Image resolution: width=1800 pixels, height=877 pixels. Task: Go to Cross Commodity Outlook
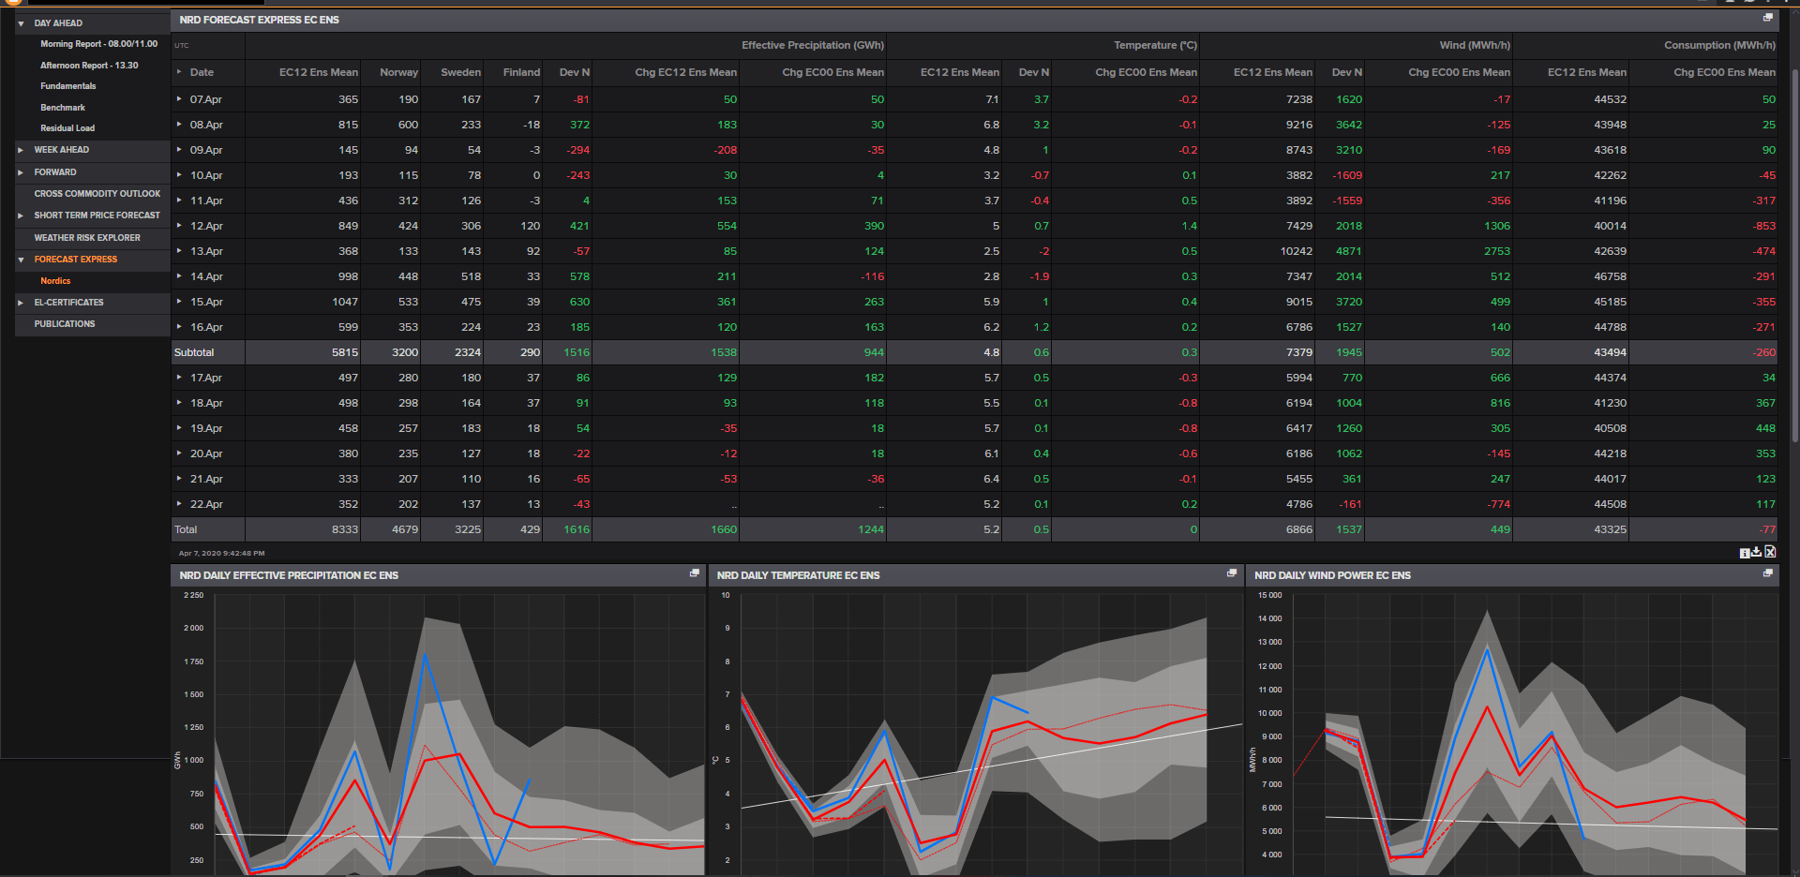coord(97,194)
